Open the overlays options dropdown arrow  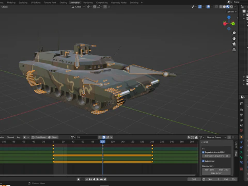[x=211, y=7]
